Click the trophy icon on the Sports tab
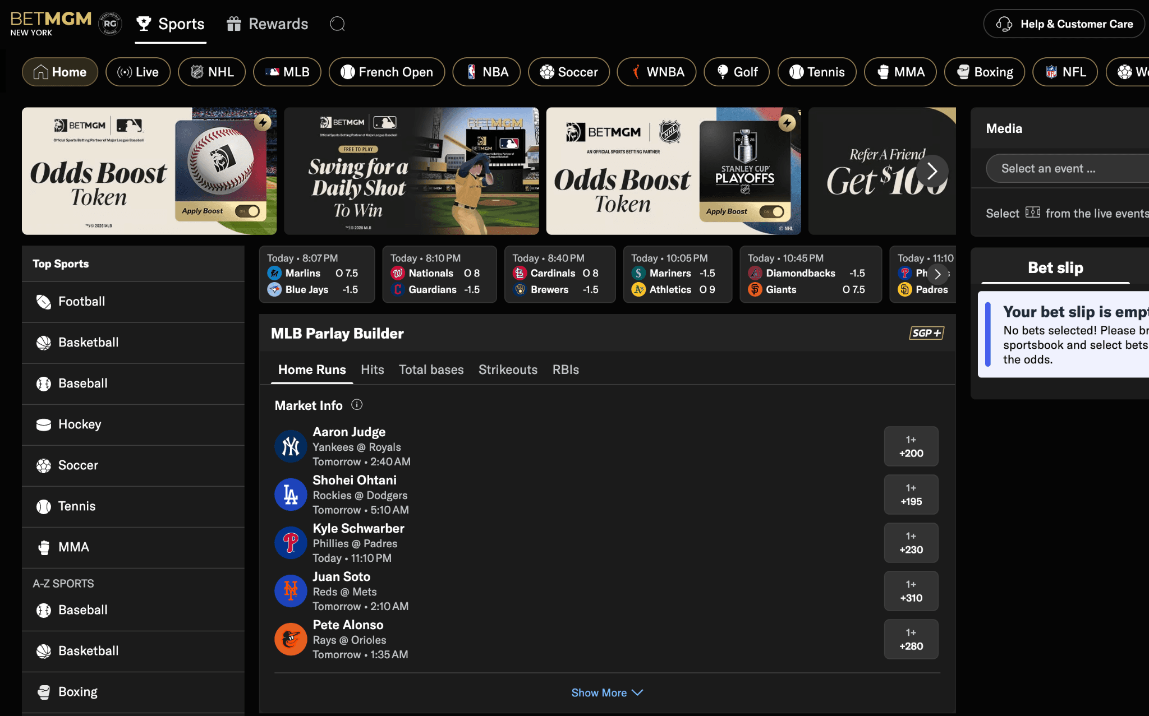The image size is (1149, 716). pos(144,24)
